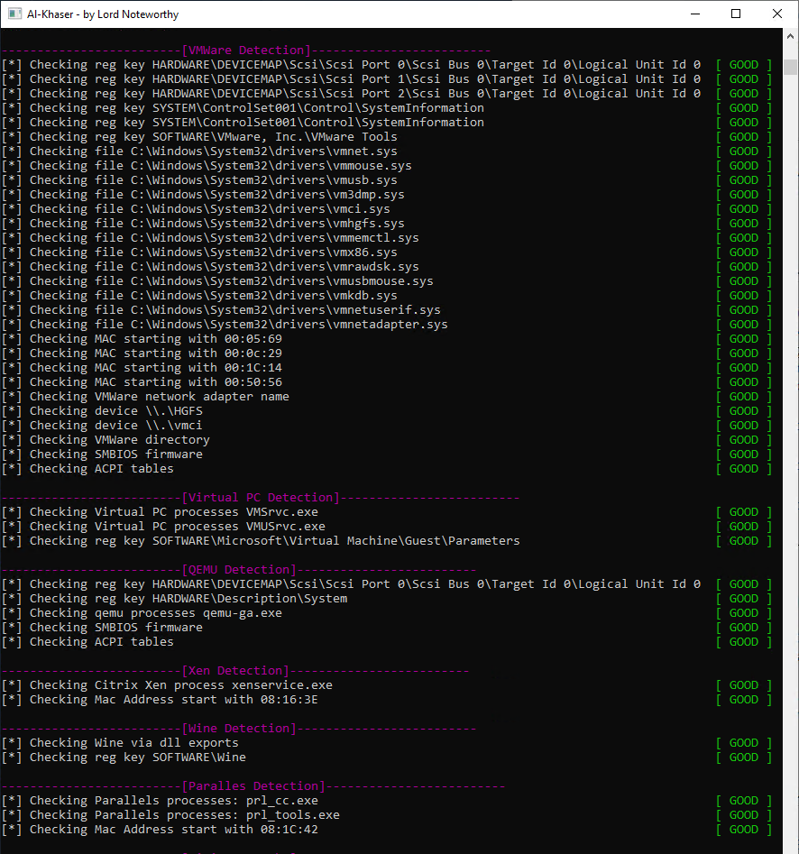The width and height of the screenshot is (799, 854).
Task: Click the MAC starting with 00:50:56 line
Action: 142,382
